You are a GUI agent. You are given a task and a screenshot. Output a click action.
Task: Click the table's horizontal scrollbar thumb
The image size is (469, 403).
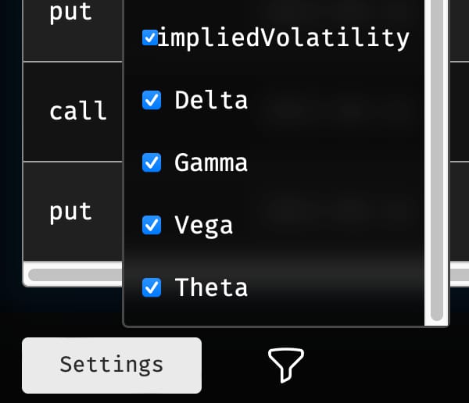pyautogui.click(x=75, y=275)
